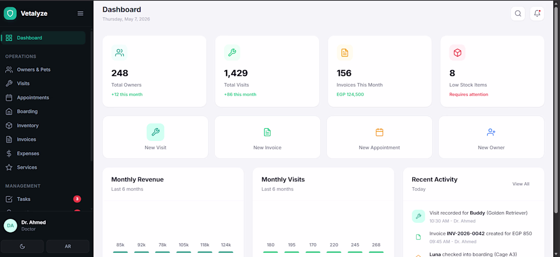Open Invoices from the sidebar

click(43, 139)
